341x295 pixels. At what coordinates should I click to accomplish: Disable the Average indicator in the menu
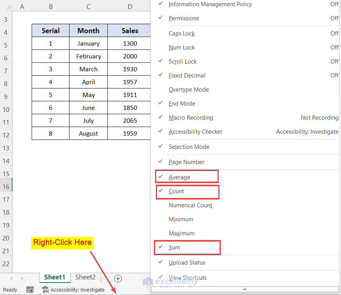point(187,176)
